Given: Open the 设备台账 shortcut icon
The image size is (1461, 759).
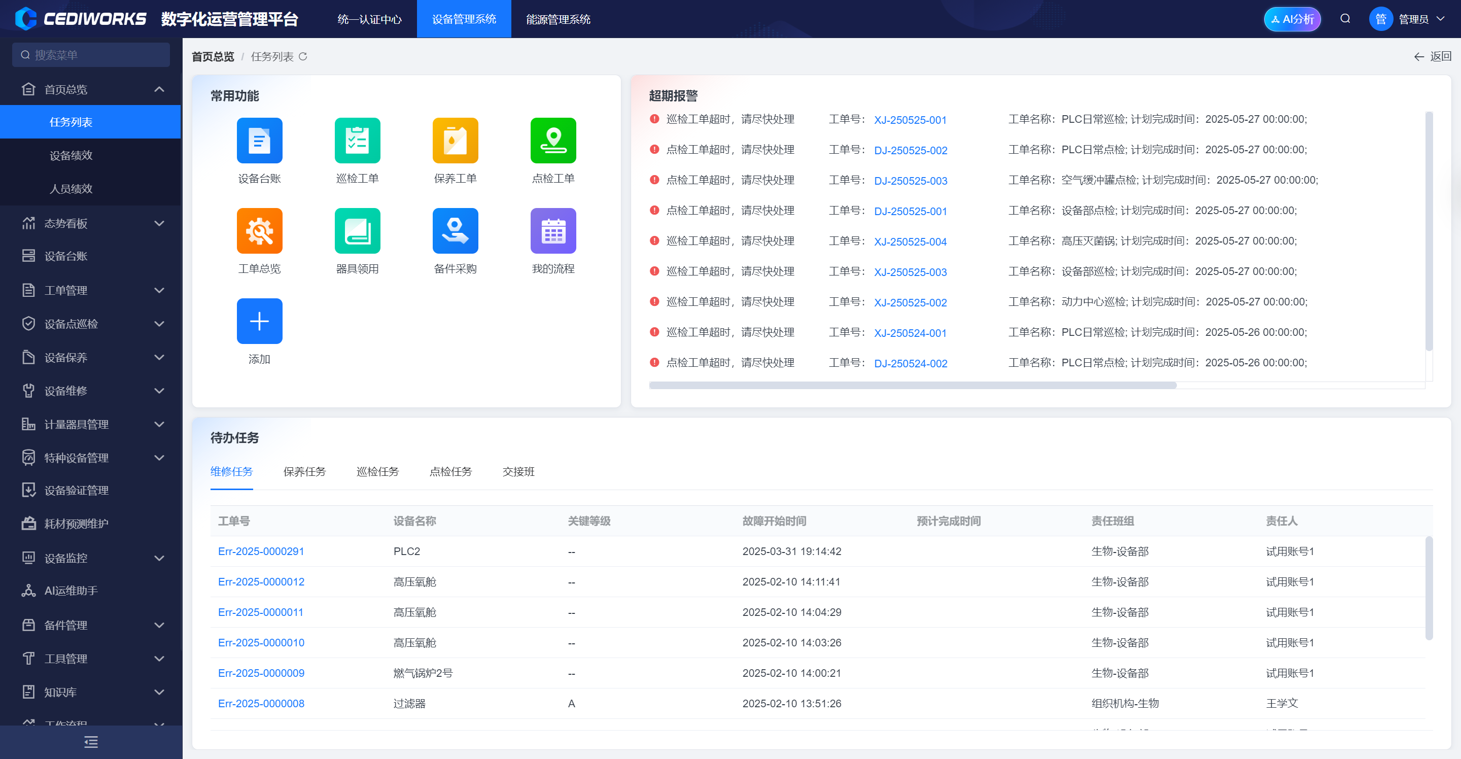Looking at the screenshot, I should [x=259, y=141].
